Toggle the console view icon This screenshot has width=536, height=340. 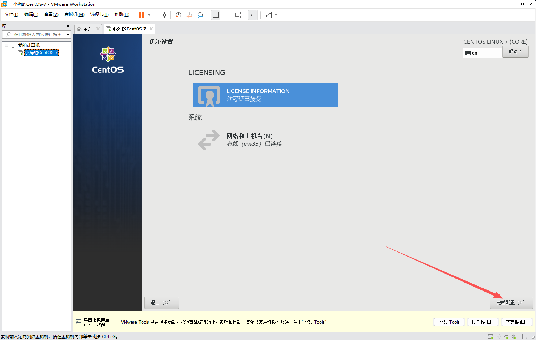click(x=253, y=15)
